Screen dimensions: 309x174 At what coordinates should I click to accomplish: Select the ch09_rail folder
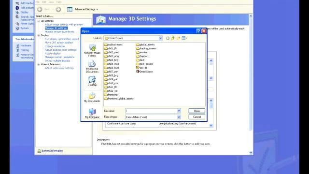[111, 79]
